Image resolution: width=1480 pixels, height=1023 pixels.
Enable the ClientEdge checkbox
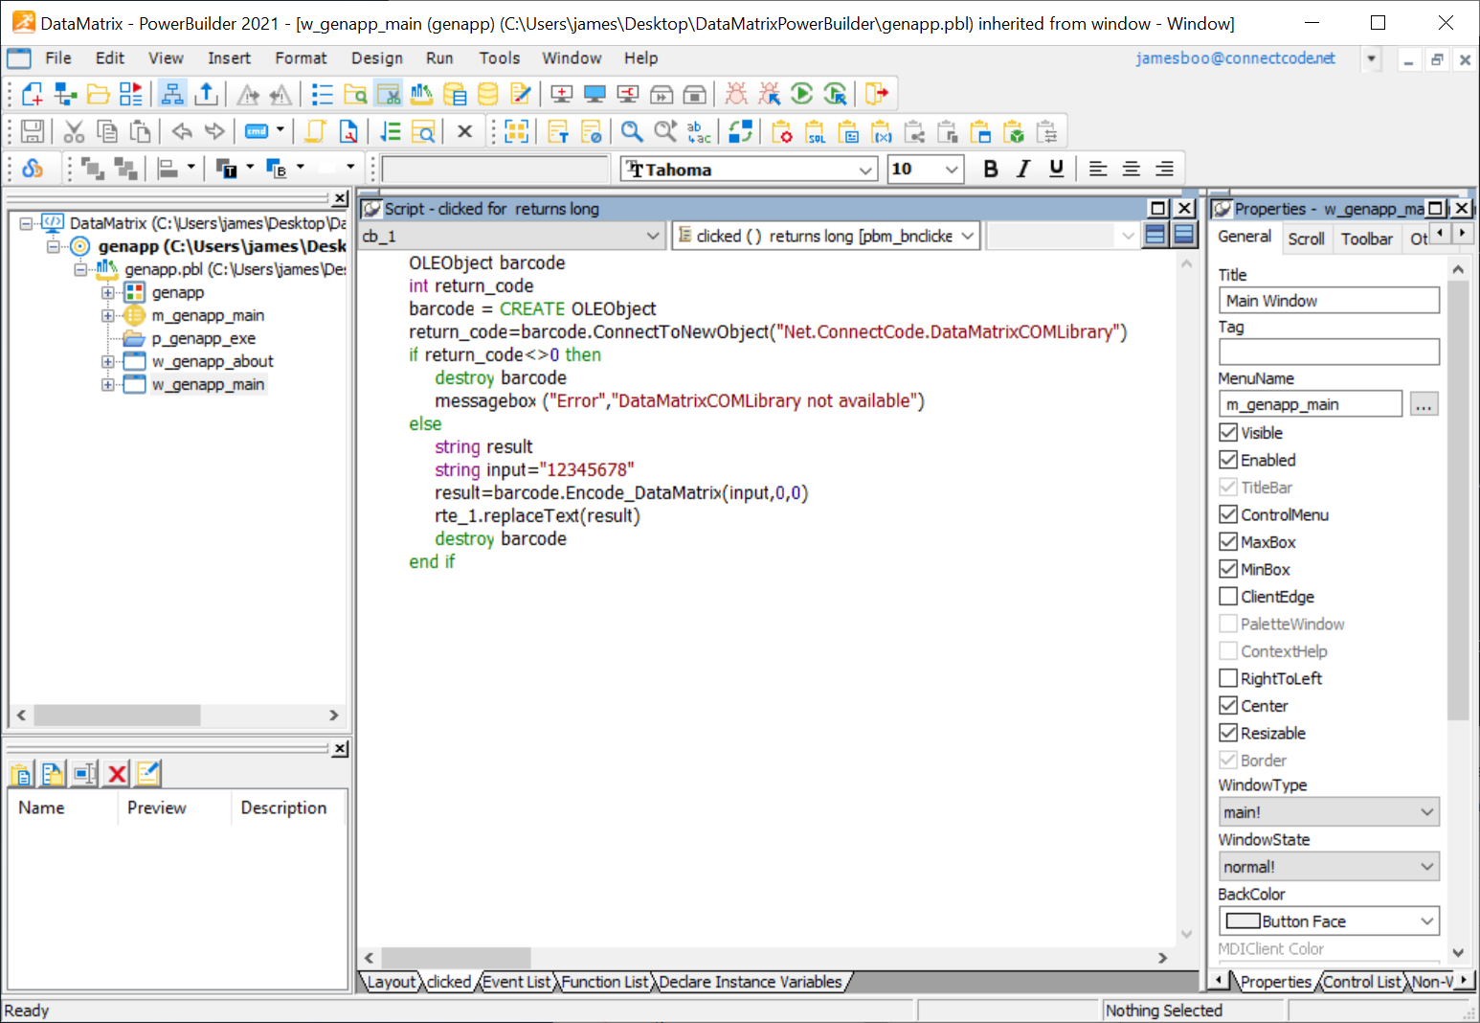[x=1228, y=597]
